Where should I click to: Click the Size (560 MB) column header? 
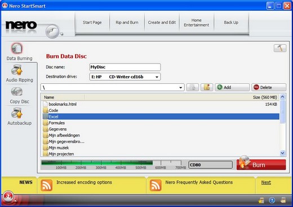click(x=265, y=97)
